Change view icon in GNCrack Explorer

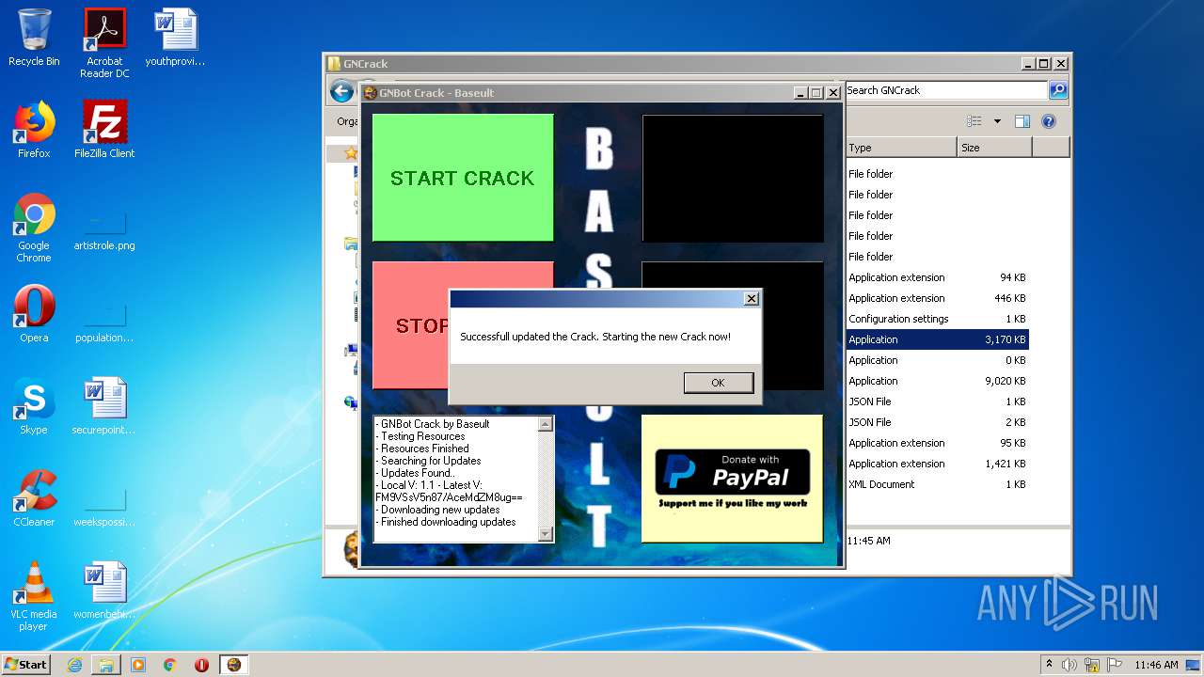click(974, 121)
